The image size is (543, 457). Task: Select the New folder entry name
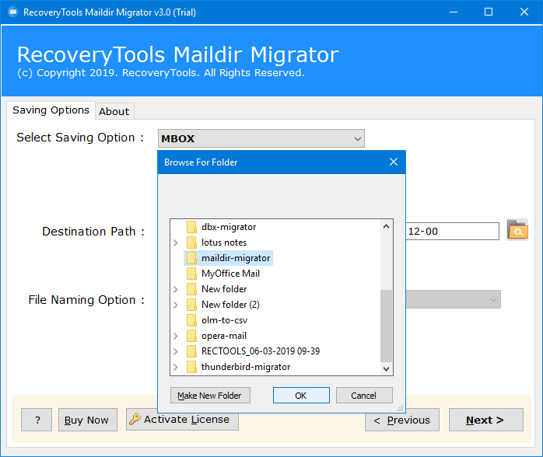pyautogui.click(x=224, y=289)
